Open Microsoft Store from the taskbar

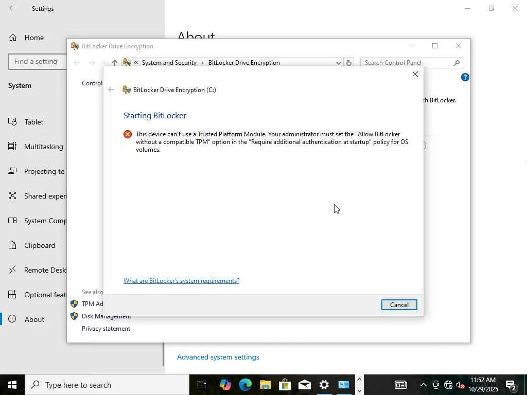[285, 385]
